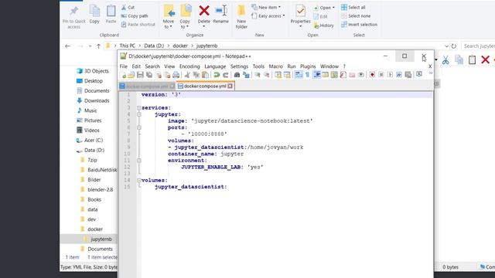This screenshot has height=278, width=495.
Task: Click Select all in Explorer ribbon
Action: tap(353, 7)
